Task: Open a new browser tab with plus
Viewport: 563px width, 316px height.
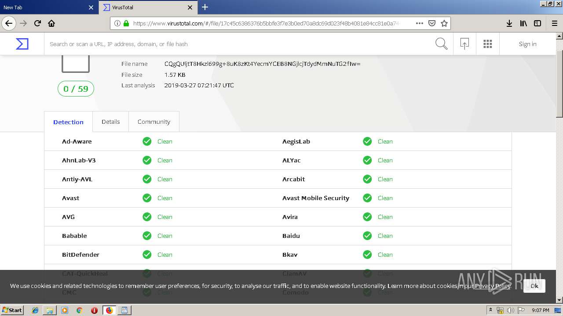Action: click(205, 7)
